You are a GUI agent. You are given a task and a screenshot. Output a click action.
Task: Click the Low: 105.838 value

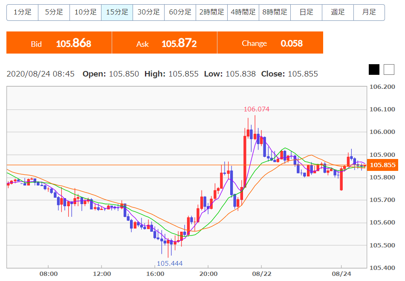coord(230,74)
